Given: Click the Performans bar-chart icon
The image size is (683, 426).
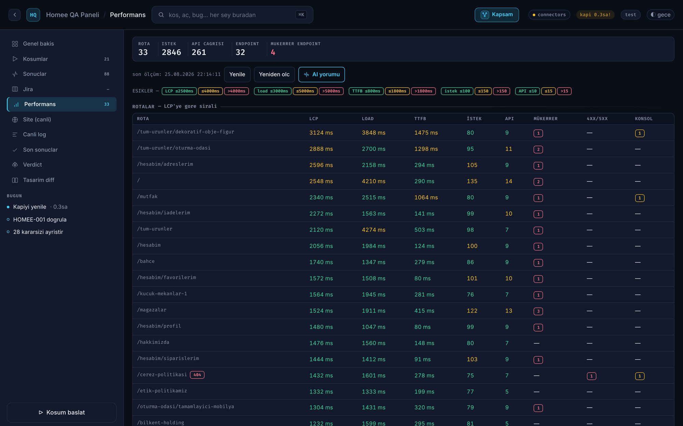Looking at the screenshot, I should point(16,104).
